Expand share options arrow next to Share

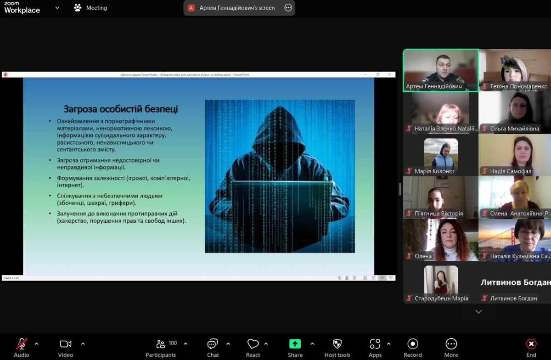tap(312, 343)
